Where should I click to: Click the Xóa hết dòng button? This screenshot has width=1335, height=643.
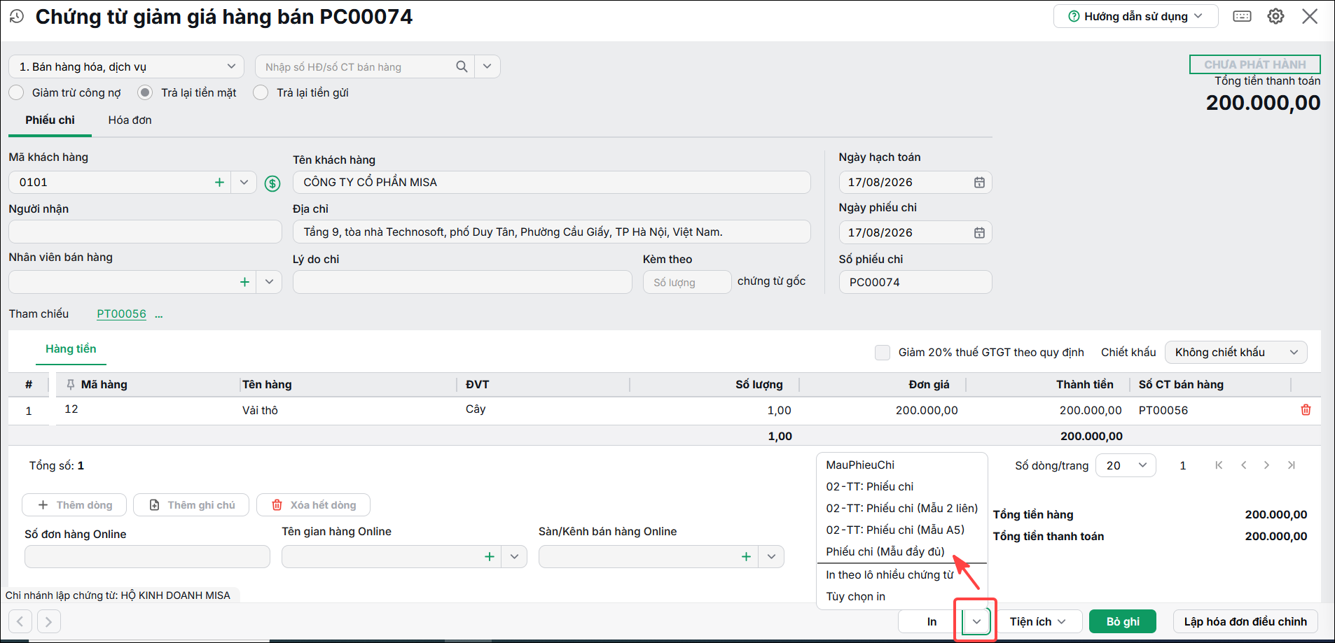point(313,504)
